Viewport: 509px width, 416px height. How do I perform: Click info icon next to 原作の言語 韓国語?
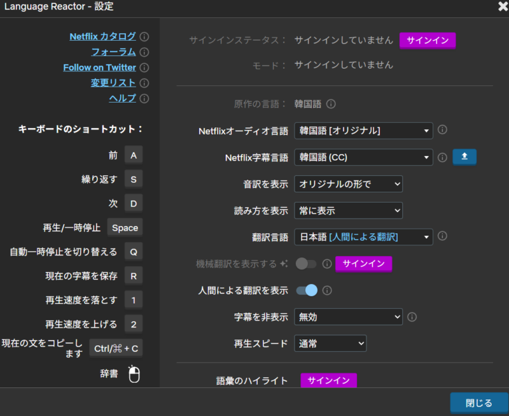(x=331, y=104)
